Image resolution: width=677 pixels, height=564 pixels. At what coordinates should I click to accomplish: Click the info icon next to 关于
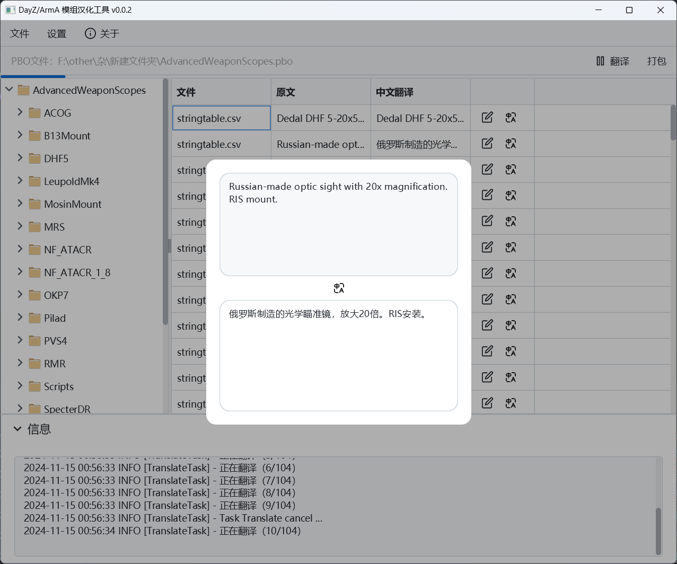pos(90,33)
